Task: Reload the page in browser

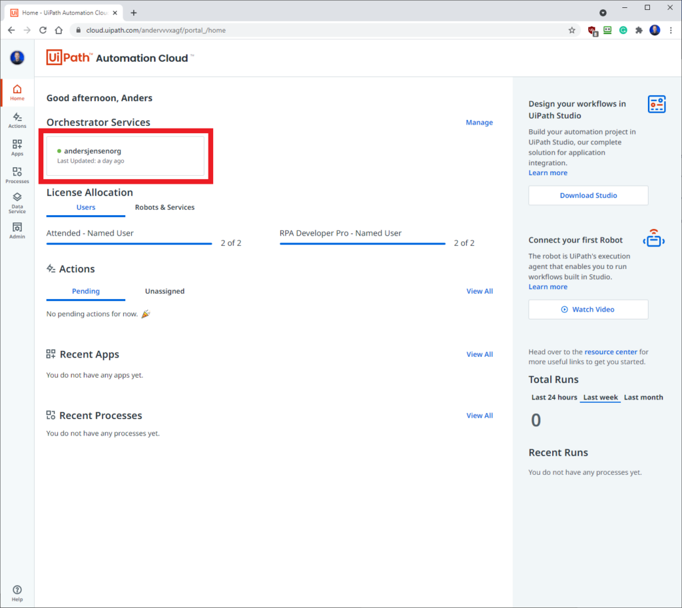Action: coord(43,30)
